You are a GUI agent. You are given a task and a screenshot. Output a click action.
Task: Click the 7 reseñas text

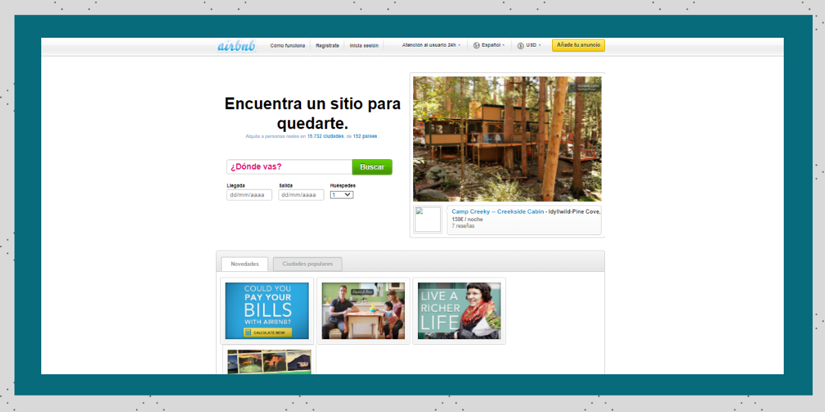[463, 226]
